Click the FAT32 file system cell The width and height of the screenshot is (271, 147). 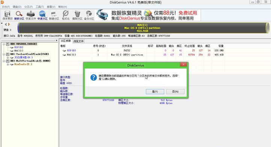(x=127, y=51)
